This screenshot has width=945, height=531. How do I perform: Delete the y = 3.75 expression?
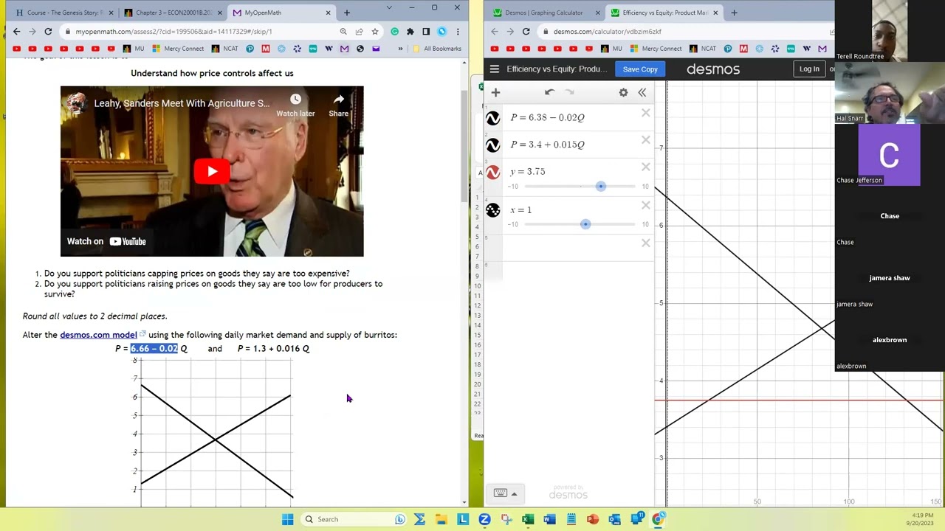pos(646,167)
